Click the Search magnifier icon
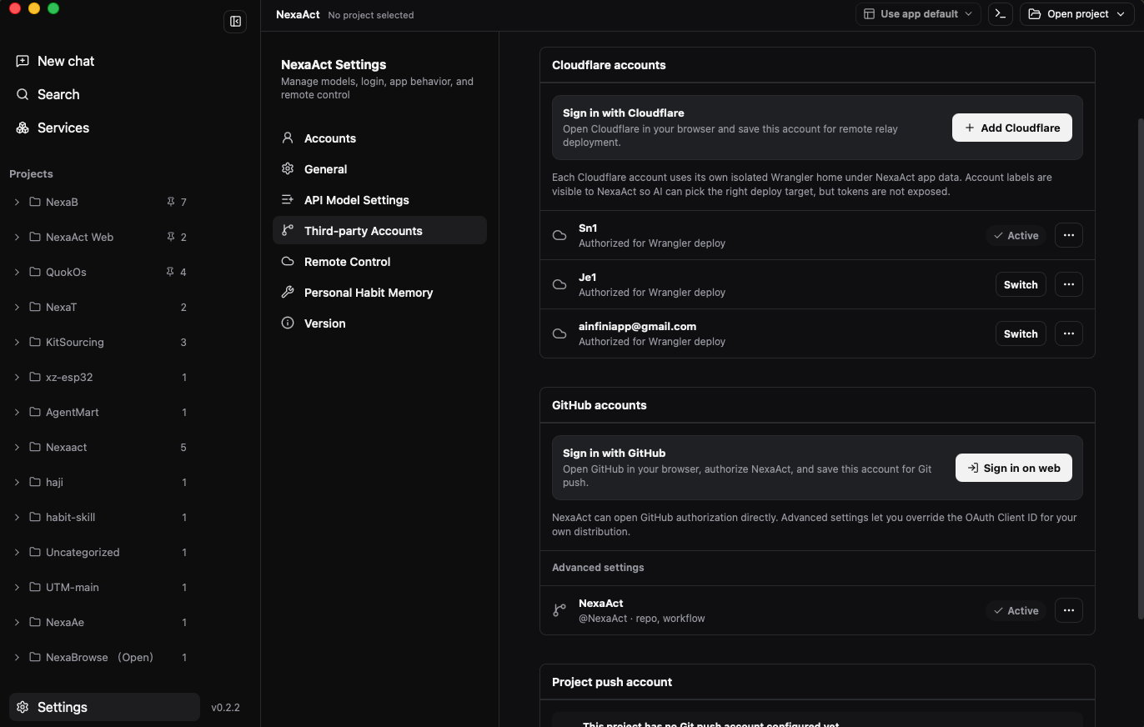This screenshot has width=1144, height=727. pos(23,94)
